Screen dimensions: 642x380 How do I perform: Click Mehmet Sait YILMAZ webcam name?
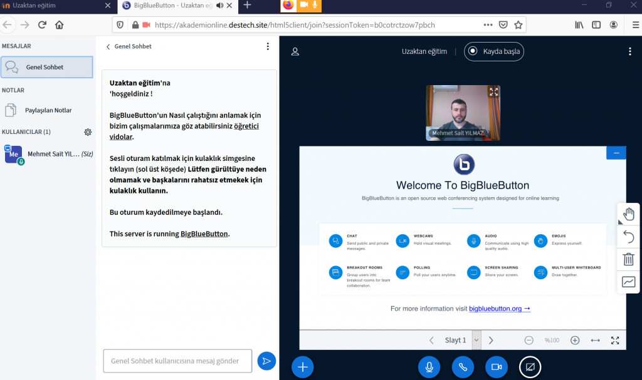point(458,133)
